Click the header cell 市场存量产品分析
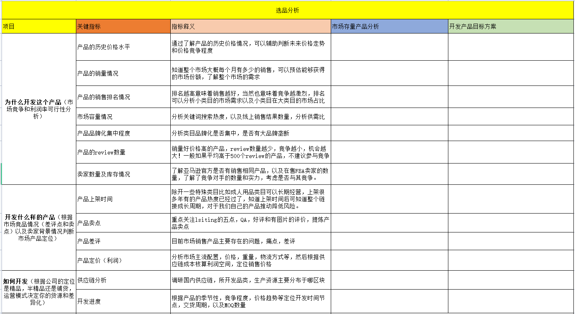The width and height of the screenshot is (575, 314). tap(389, 26)
